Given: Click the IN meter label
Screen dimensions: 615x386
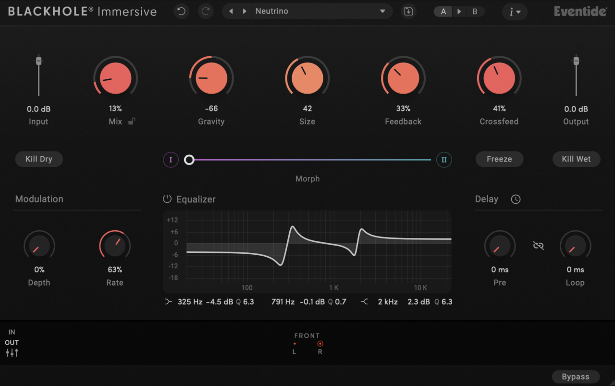Looking at the screenshot, I should [x=12, y=332].
